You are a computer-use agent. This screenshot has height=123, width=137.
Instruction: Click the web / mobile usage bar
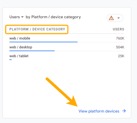[43, 42]
